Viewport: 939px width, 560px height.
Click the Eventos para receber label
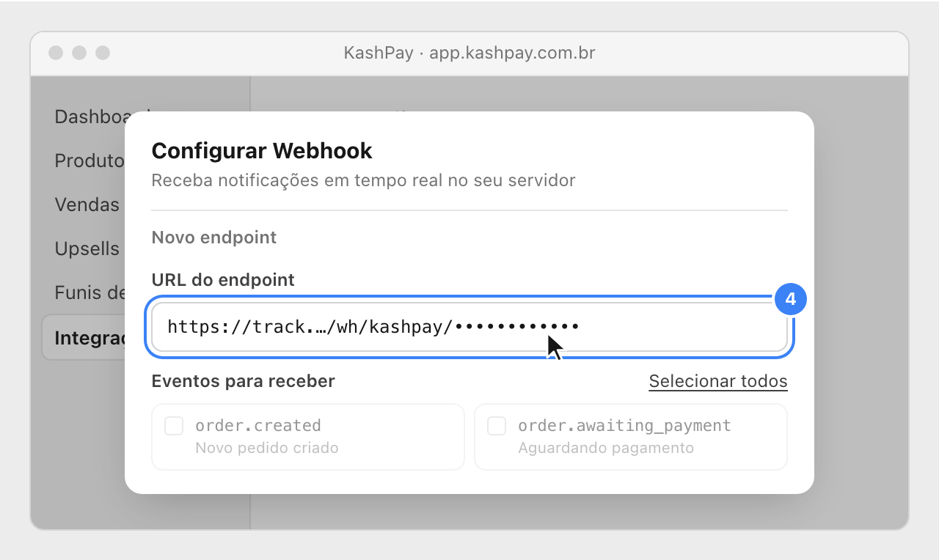click(x=243, y=381)
